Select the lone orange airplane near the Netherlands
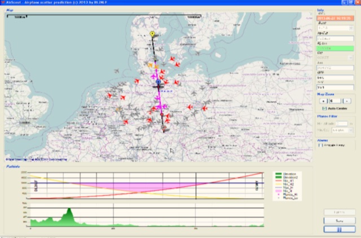 (x=118, y=109)
